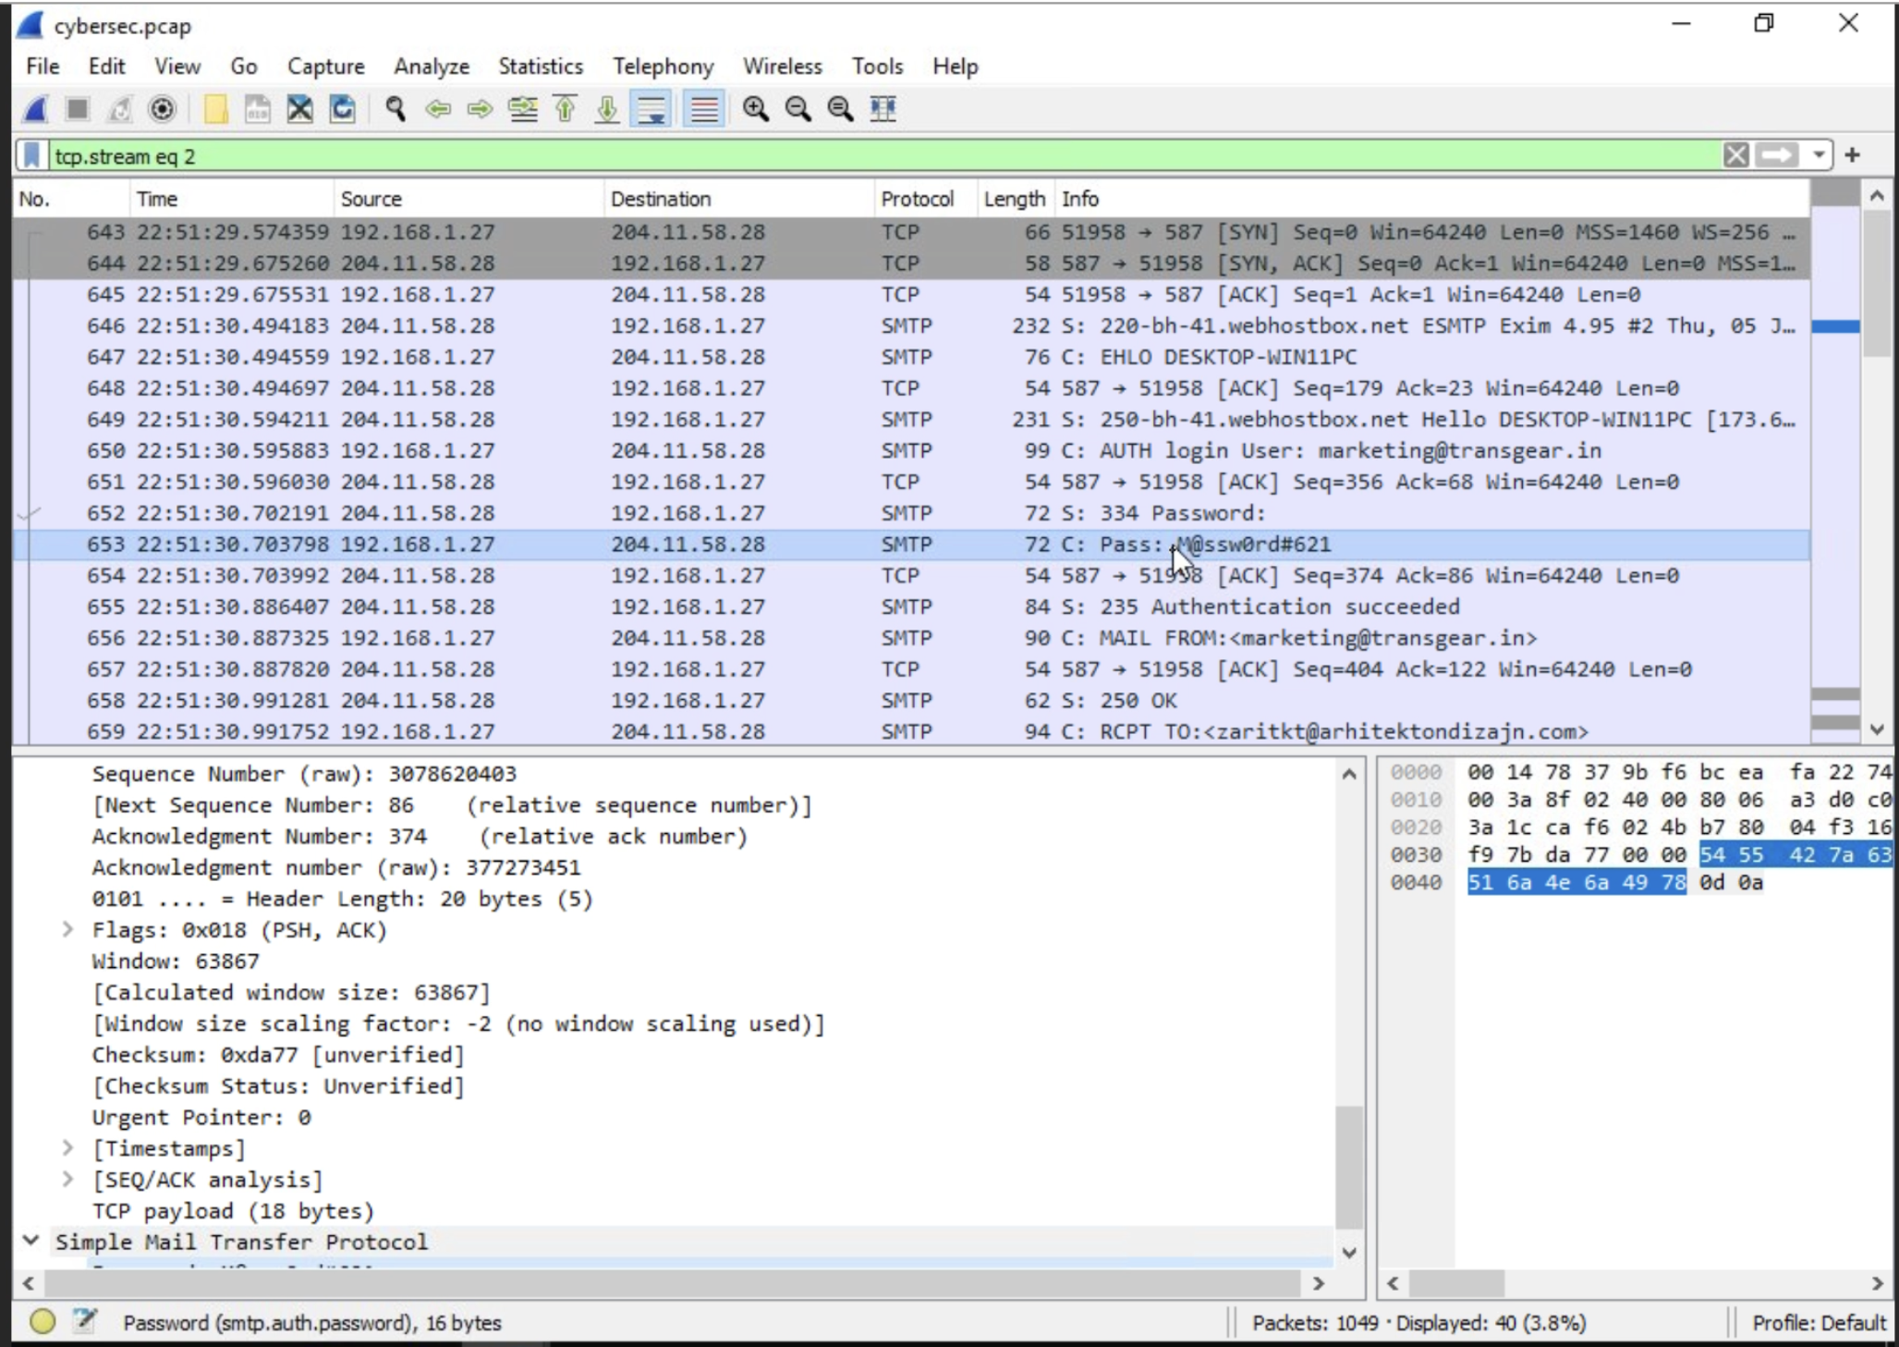This screenshot has height=1347, width=1899.
Task: Start capture with the shark fin icon
Action: (35, 109)
